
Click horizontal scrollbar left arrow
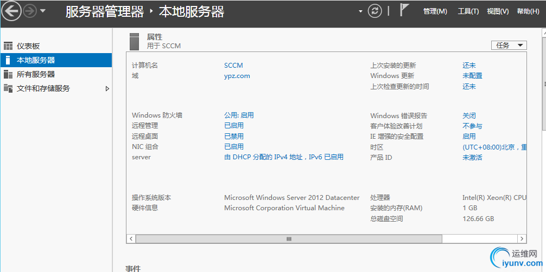pyautogui.click(x=131, y=238)
